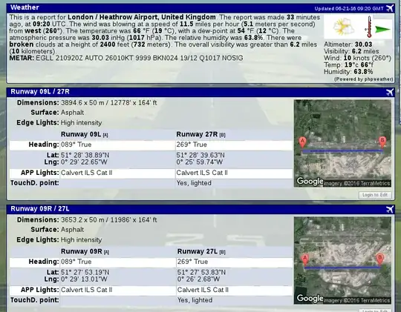Click airplane icon in Runway 09R / 27L header
Screen dimensions: 401x312
click(390, 209)
